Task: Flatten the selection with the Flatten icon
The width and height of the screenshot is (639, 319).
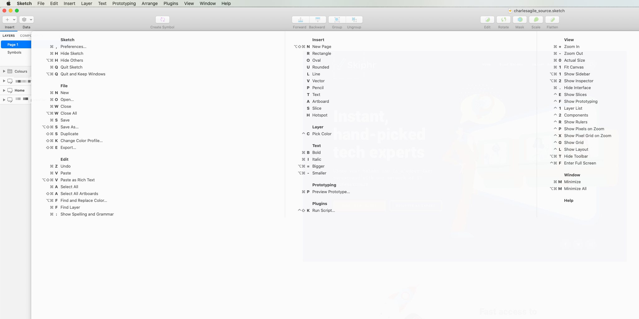Action: [552, 19]
